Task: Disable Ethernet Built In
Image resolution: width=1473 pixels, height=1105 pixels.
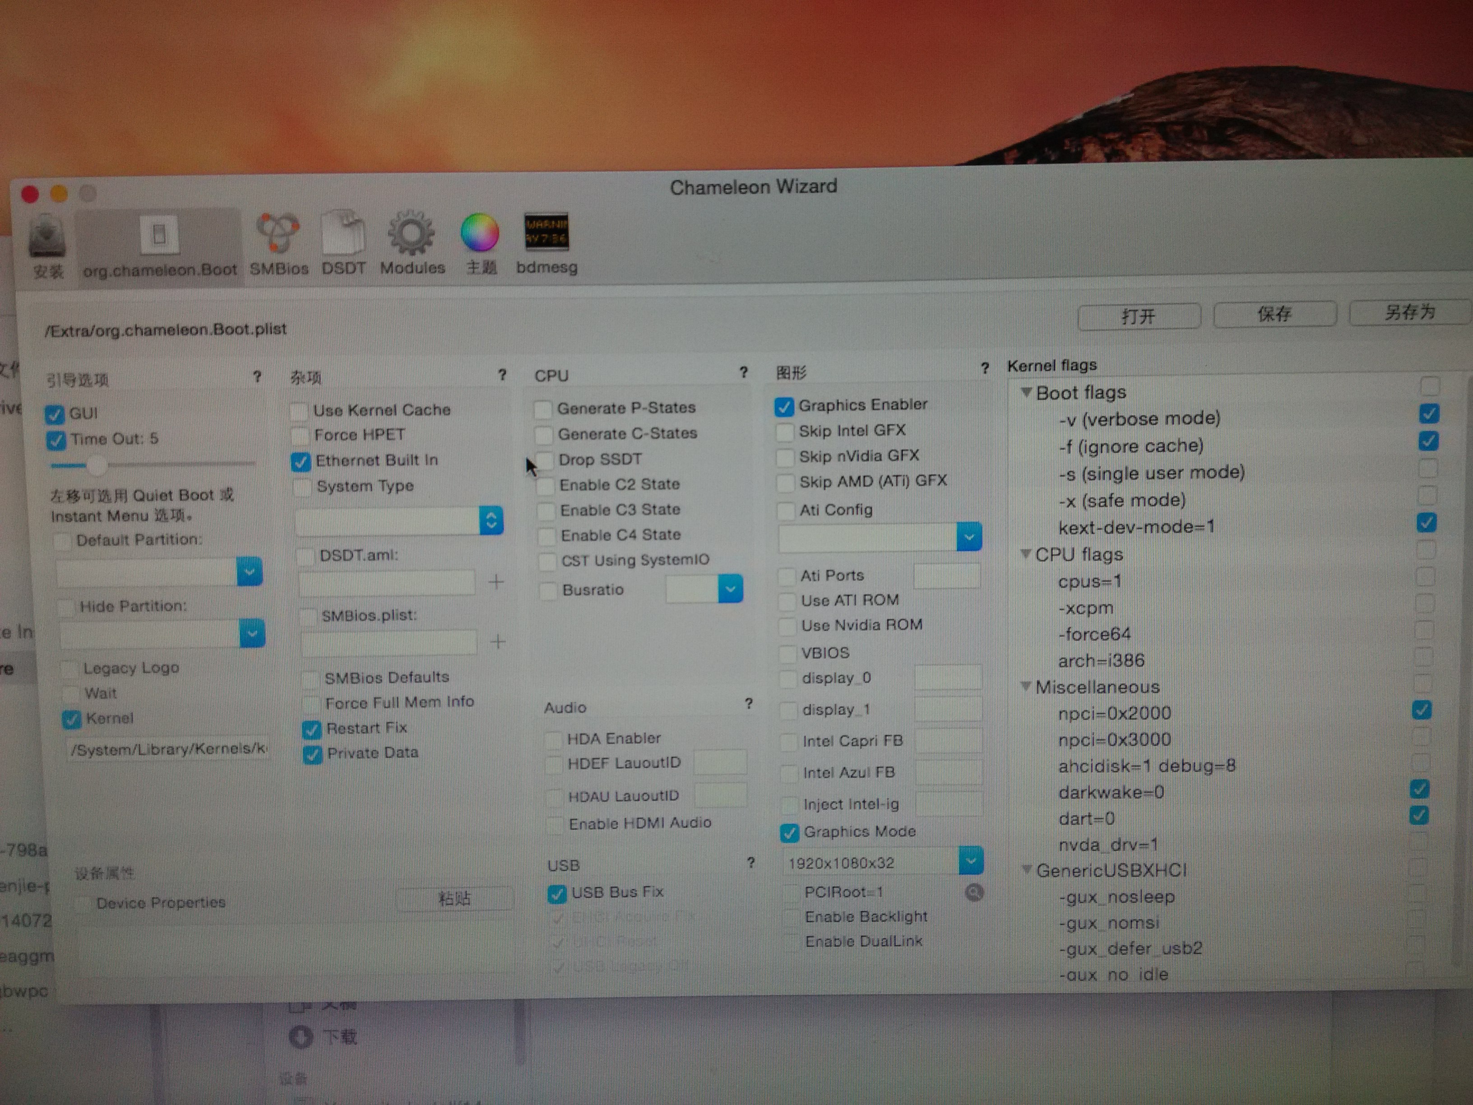Action: click(301, 462)
